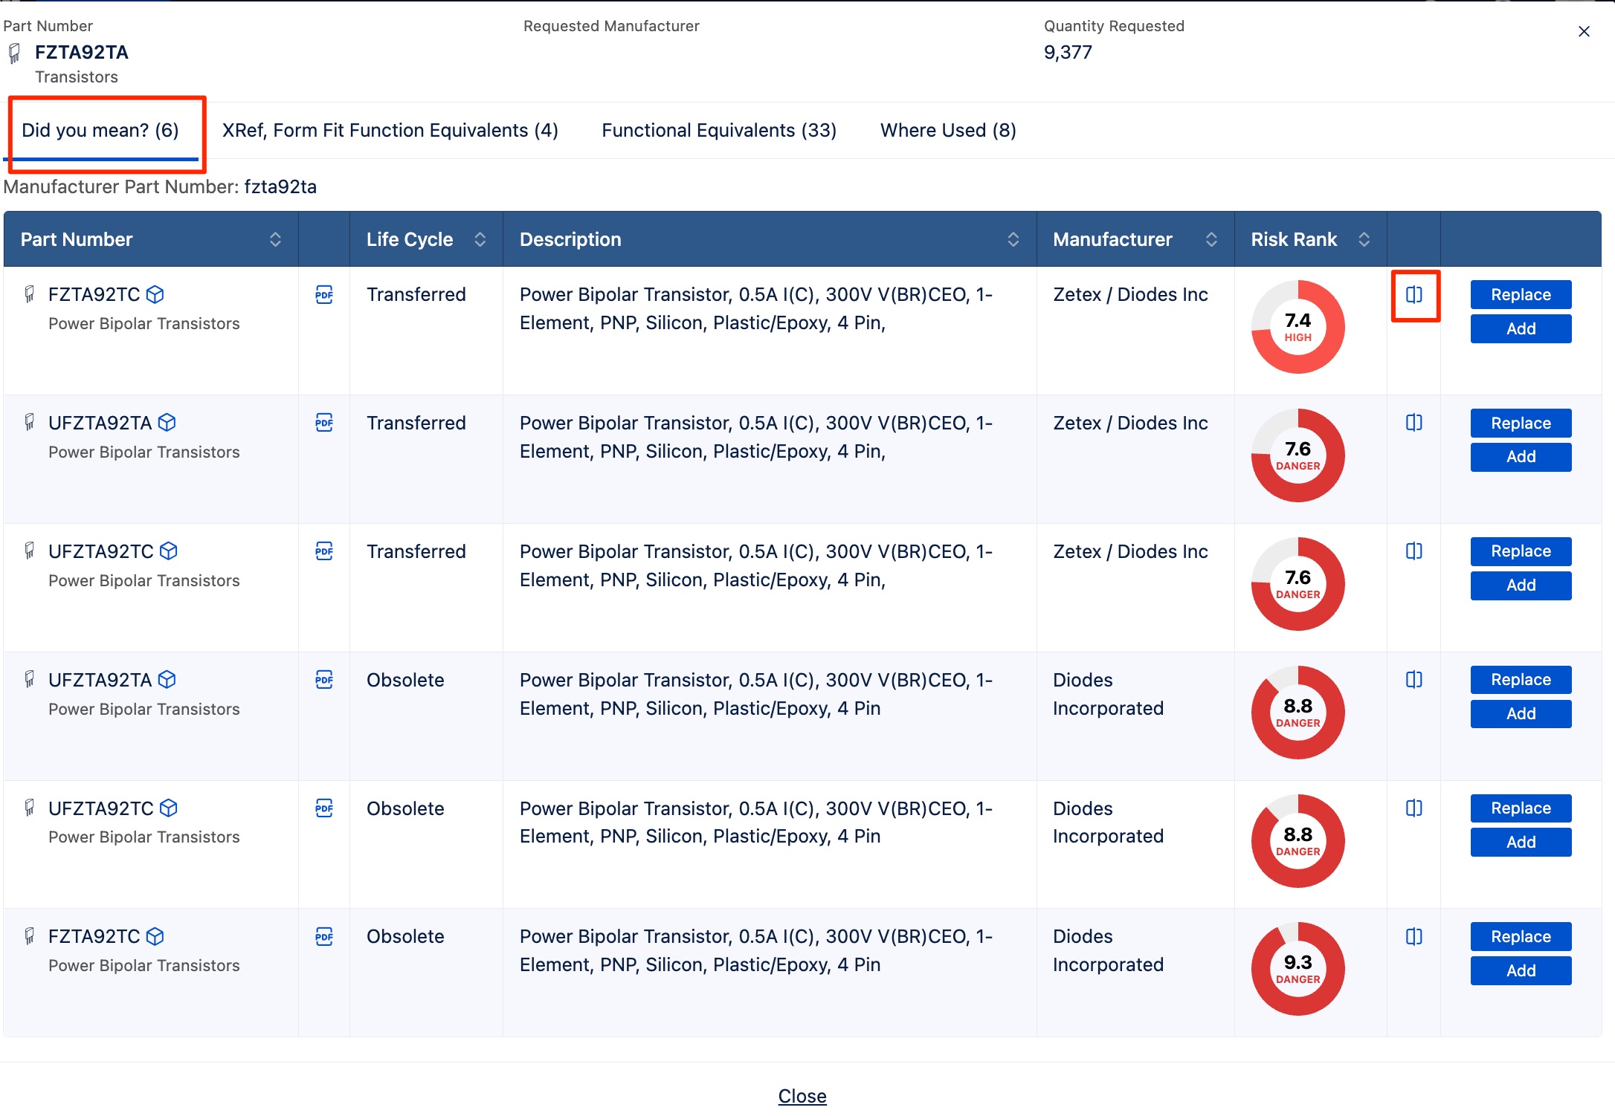Click cube icon beside Obsolete FZTA92TC
The image size is (1615, 1116).
(155, 936)
